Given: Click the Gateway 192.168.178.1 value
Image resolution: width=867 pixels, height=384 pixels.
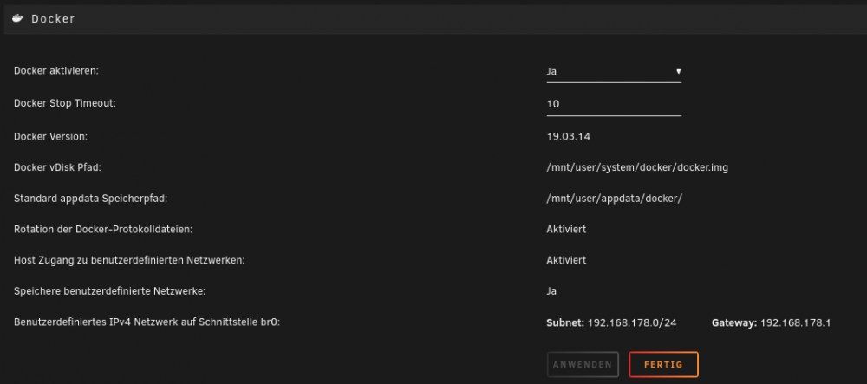Looking at the screenshot, I should coord(796,322).
